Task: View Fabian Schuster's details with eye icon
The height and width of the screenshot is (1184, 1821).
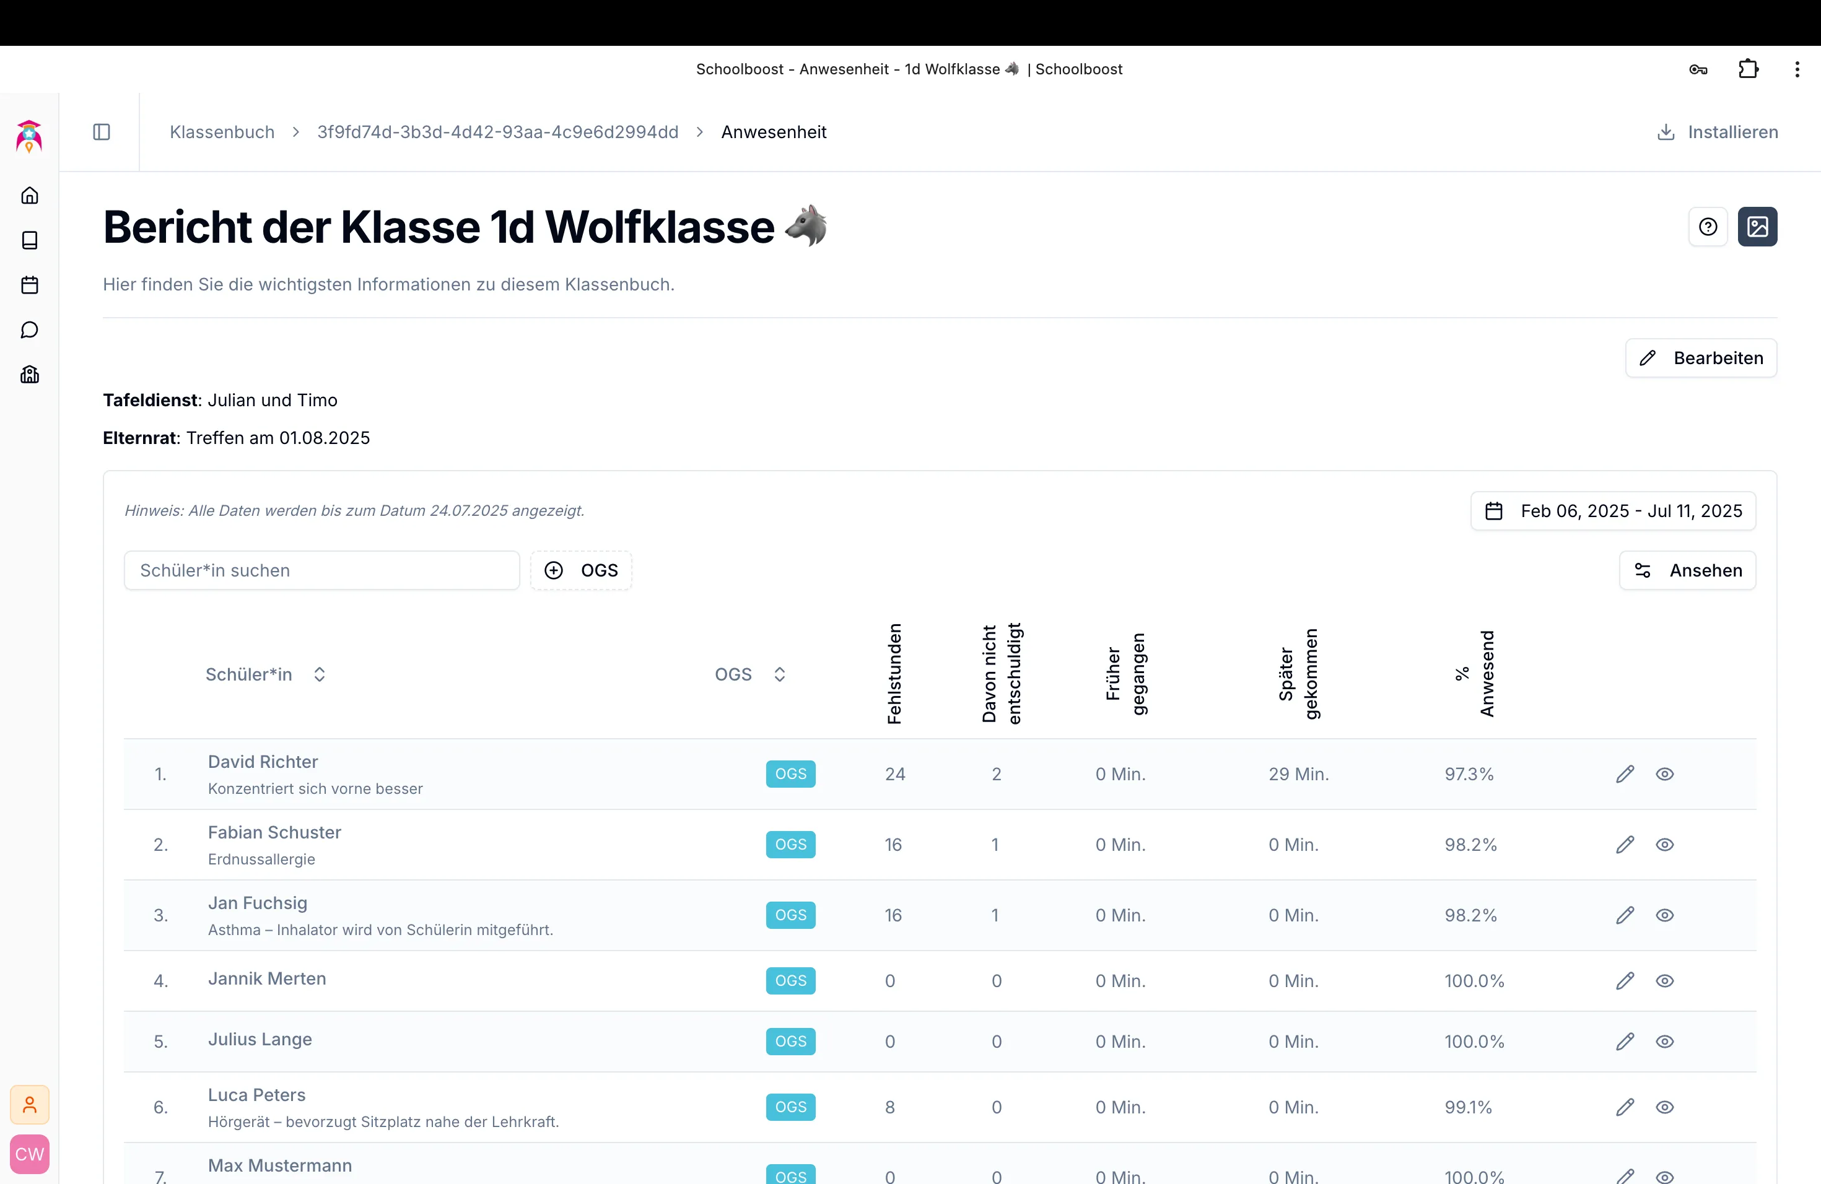Action: tap(1664, 845)
